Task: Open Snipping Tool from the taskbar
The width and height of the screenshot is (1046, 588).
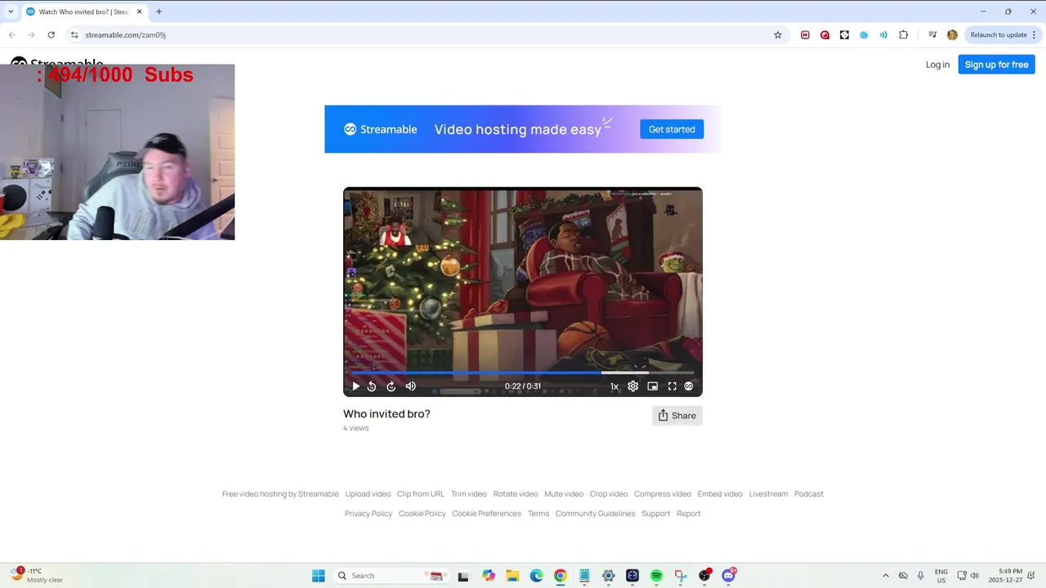Action: pos(680,576)
